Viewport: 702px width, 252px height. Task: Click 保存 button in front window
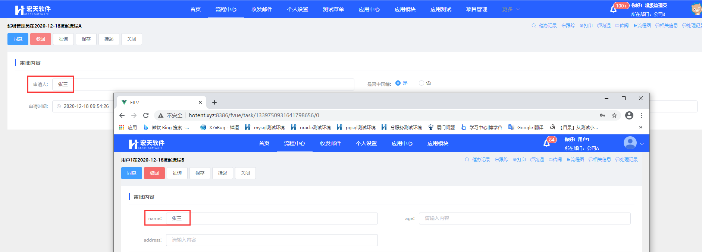pos(200,173)
